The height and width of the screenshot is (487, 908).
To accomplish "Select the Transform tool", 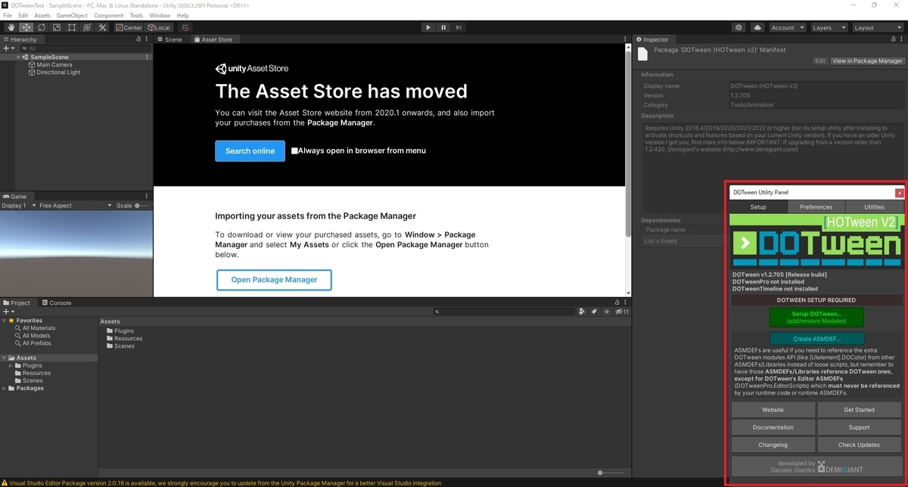I will 86,27.
